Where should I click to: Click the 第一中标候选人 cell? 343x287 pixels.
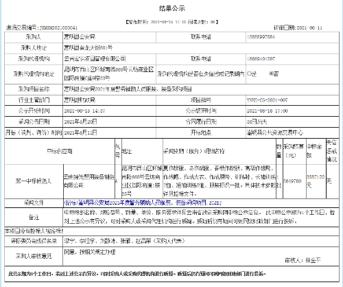tap(34, 181)
